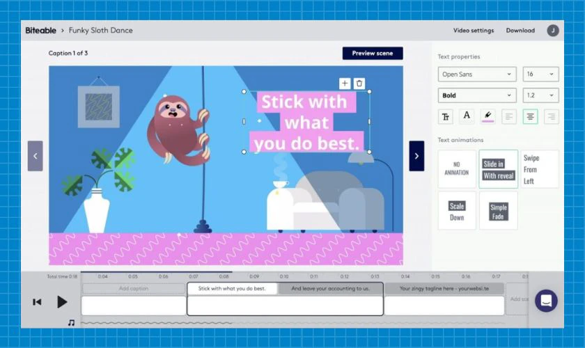Click the Add scene button in timeline
Screen dimensions: 585x348
pyautogui.click(x=518, y=299)
